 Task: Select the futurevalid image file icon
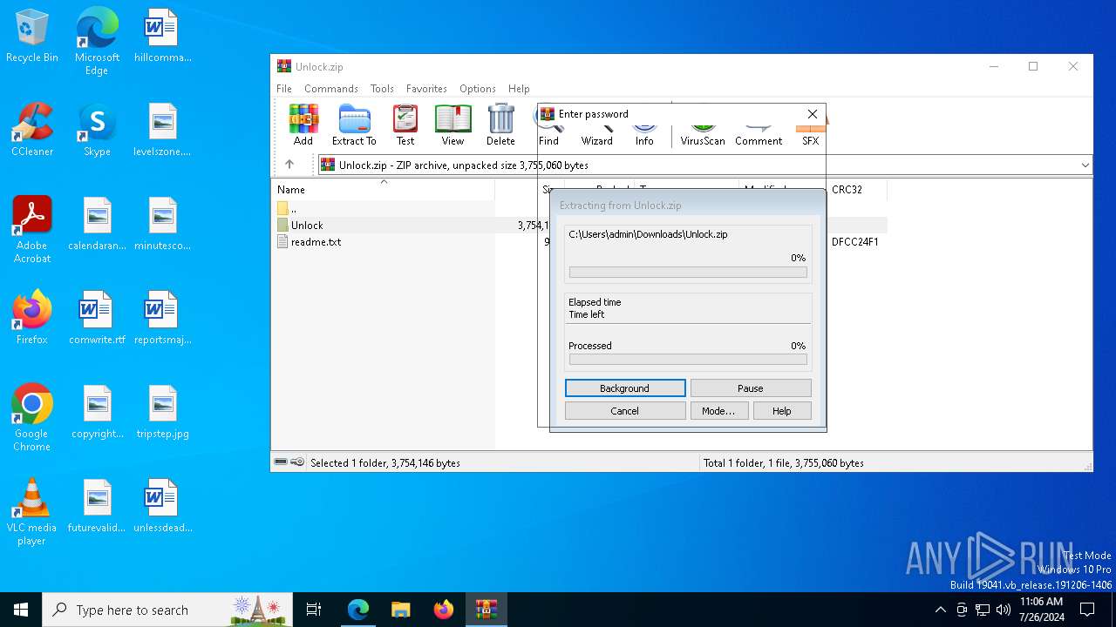[97, 507]
